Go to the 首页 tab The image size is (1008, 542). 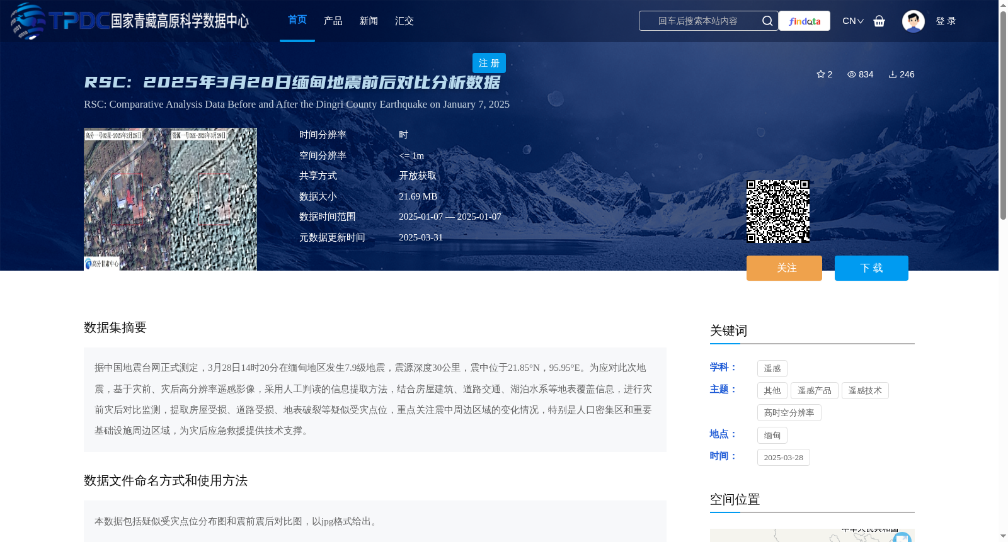click(x=297, y=20)
